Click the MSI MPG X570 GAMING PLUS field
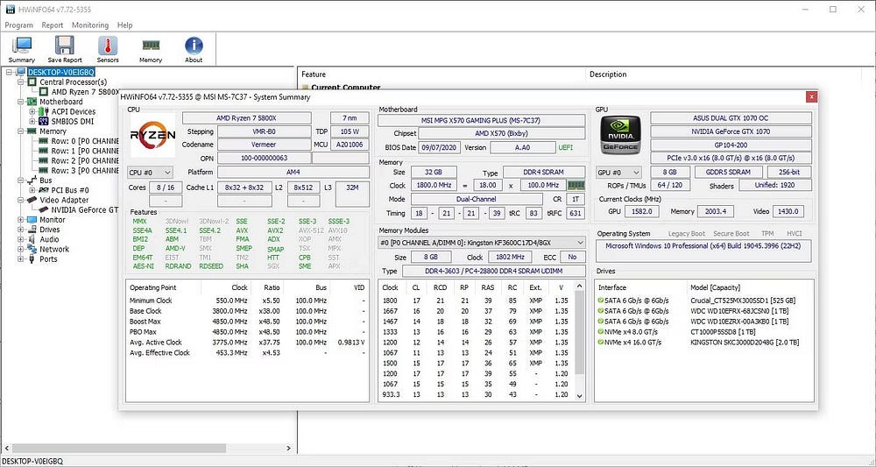876x467 pixels. [481, 120]
